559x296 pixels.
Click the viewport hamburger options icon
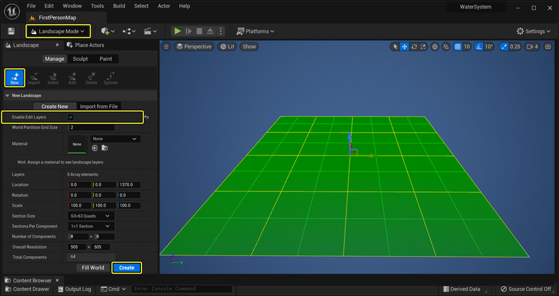(x=166, y=47)
